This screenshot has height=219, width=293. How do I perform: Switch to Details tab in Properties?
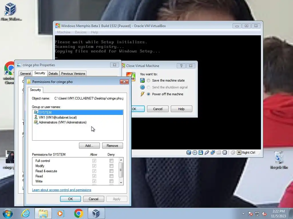[x=53, y=74]
